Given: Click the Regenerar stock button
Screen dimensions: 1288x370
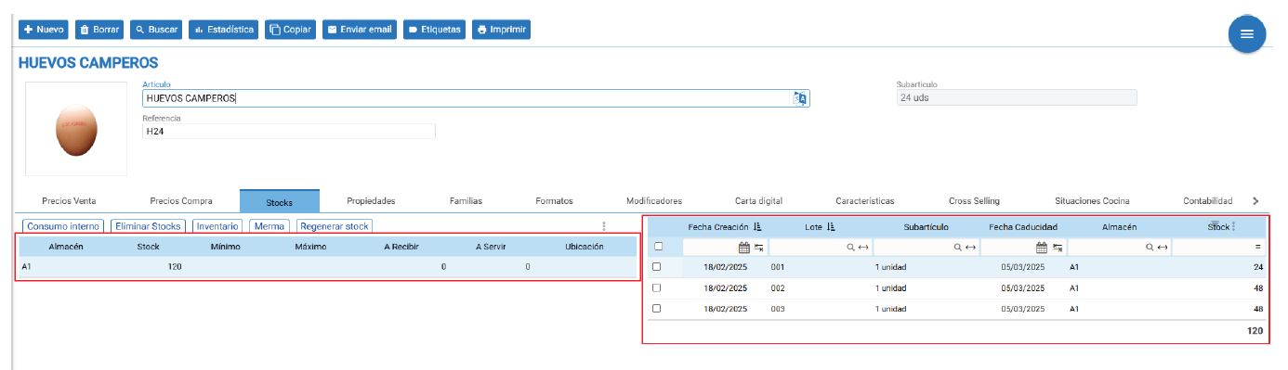Looking at the screenshot, I should (x=334, y=226).
